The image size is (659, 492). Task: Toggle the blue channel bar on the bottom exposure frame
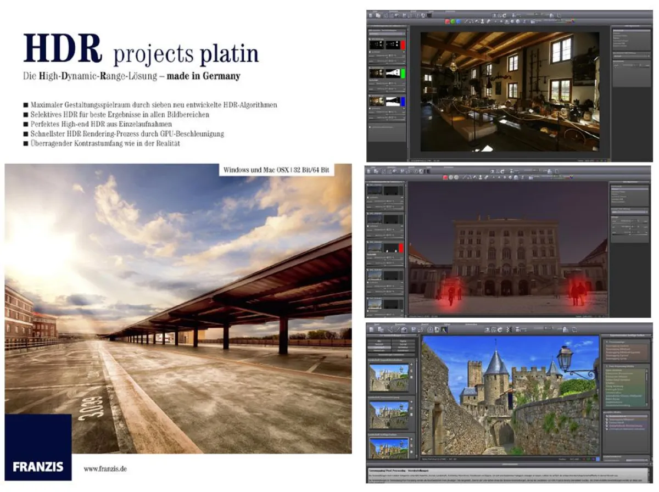403,100
